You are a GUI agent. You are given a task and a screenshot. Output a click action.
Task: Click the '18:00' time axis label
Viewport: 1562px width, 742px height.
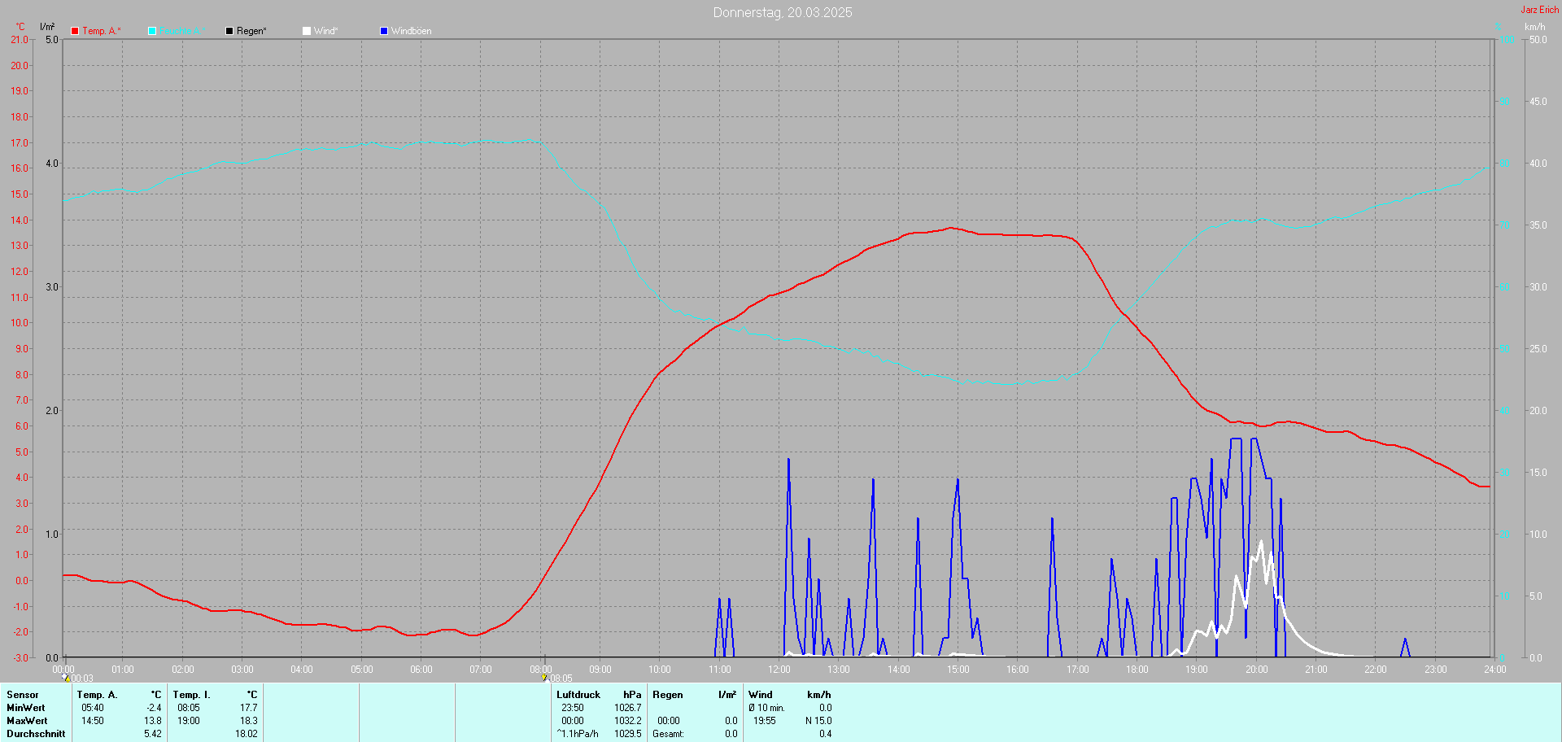pyautogui.click(x=1137, y=670)
